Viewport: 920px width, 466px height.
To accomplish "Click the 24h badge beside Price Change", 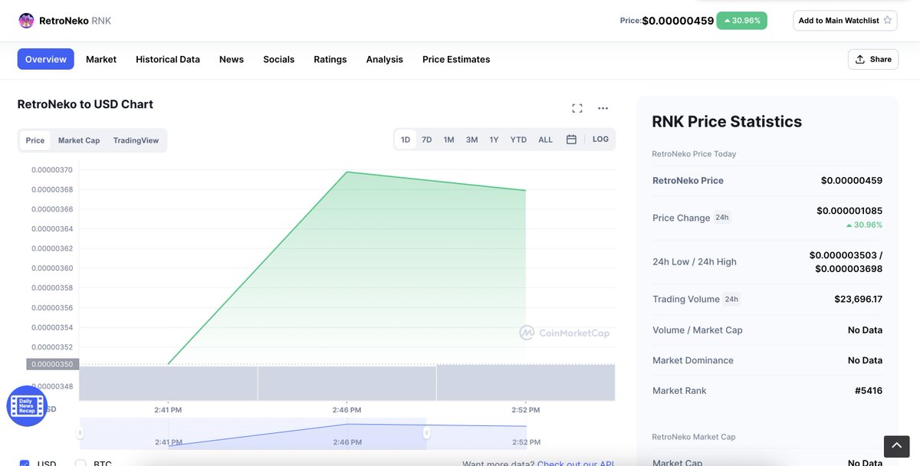I will (x=722, y=218).
